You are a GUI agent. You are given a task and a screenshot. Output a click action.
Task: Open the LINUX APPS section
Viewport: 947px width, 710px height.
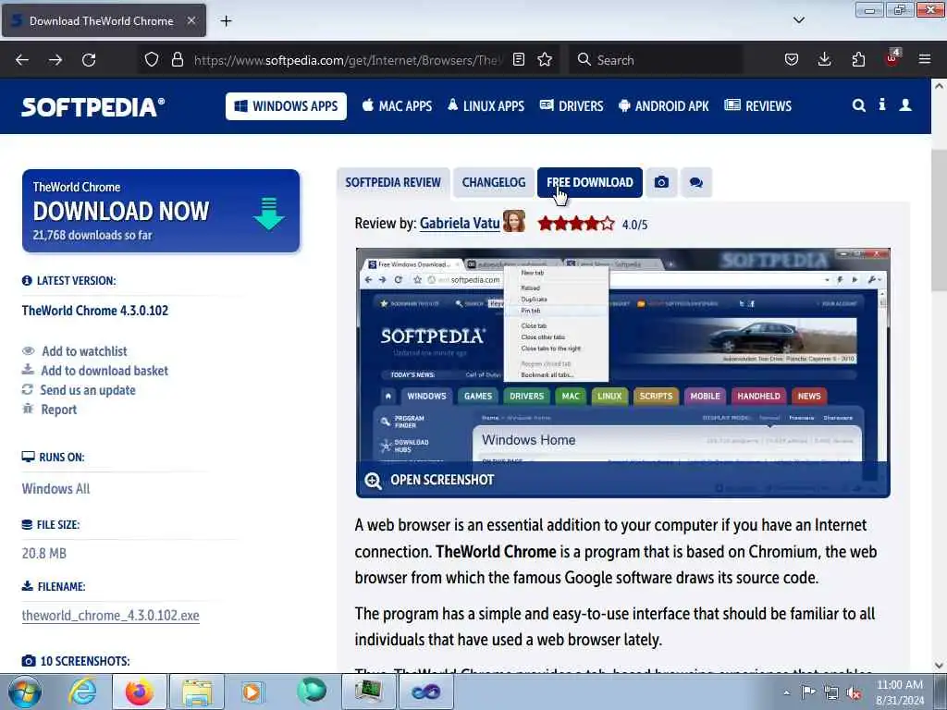pyautogui.click(x=486, y=106)
